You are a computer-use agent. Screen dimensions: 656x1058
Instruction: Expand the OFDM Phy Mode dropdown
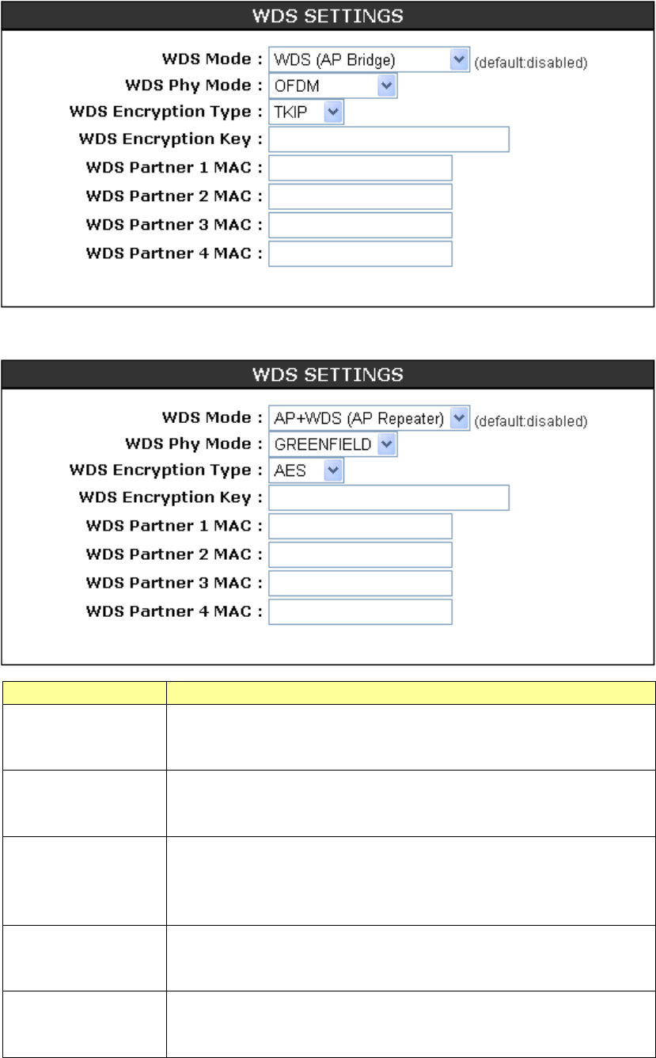332,86
